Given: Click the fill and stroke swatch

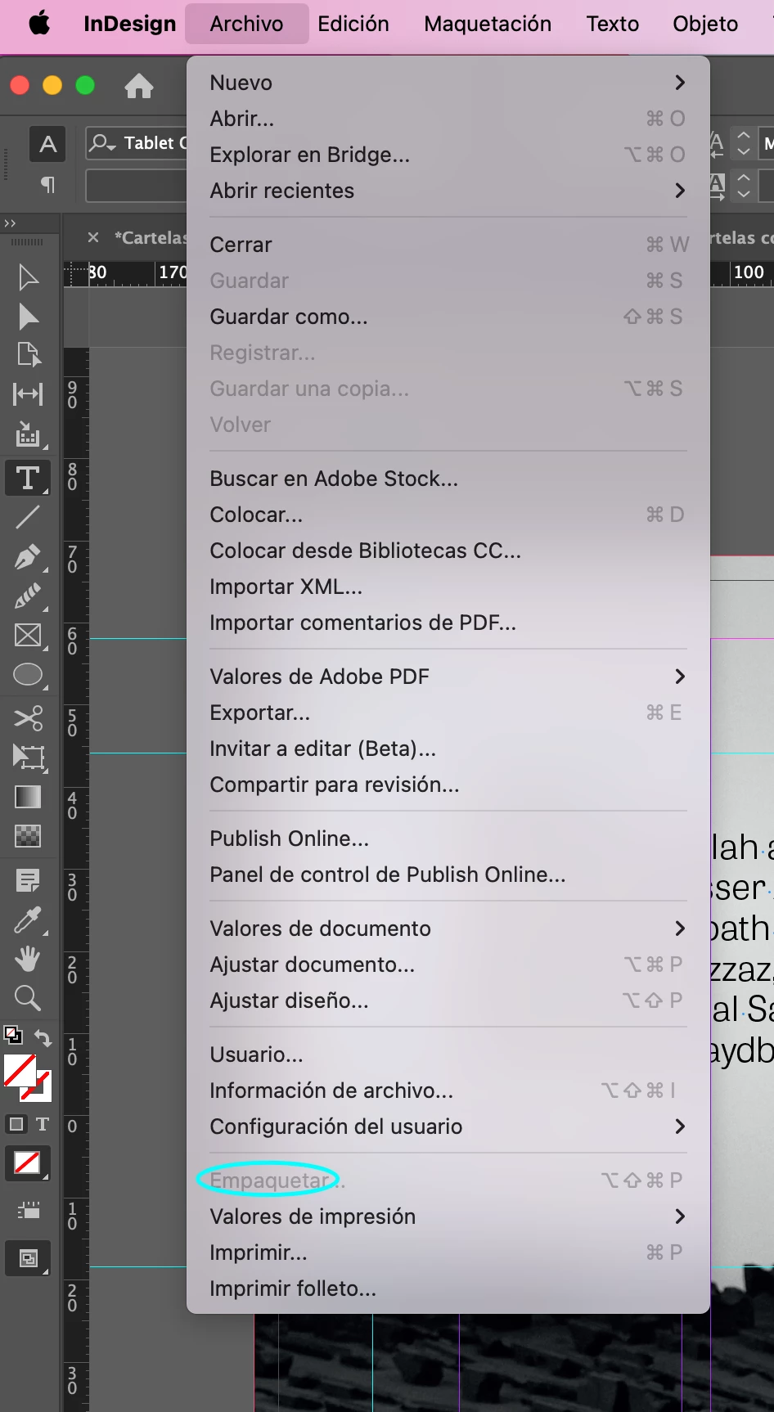Looking at the screenshot, I should tap(27, 1077).
